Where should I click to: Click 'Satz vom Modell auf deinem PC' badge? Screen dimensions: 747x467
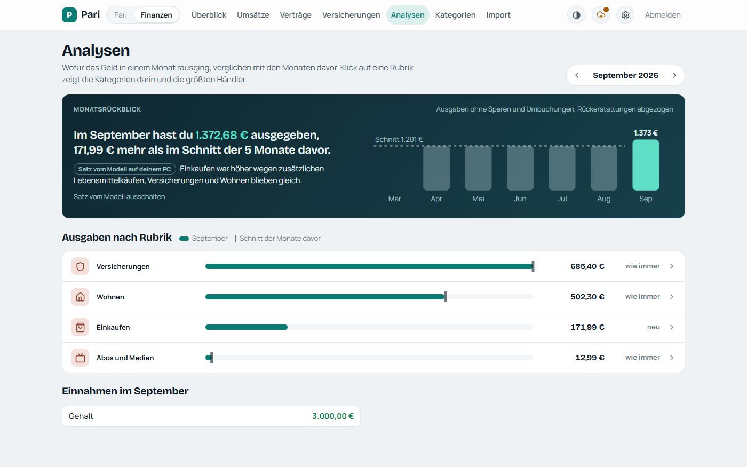(125, 169)
